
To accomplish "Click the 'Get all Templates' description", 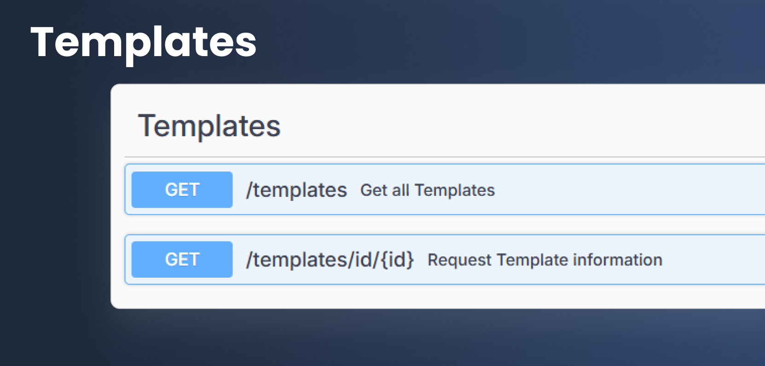I will pyautogui.click(x=428, y=190).
